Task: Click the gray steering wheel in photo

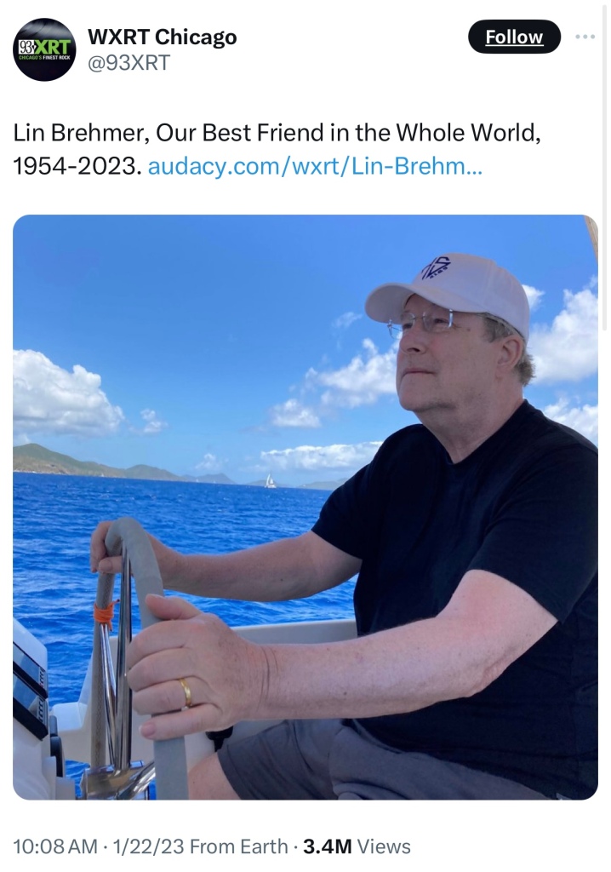Action: coord(137,640)
